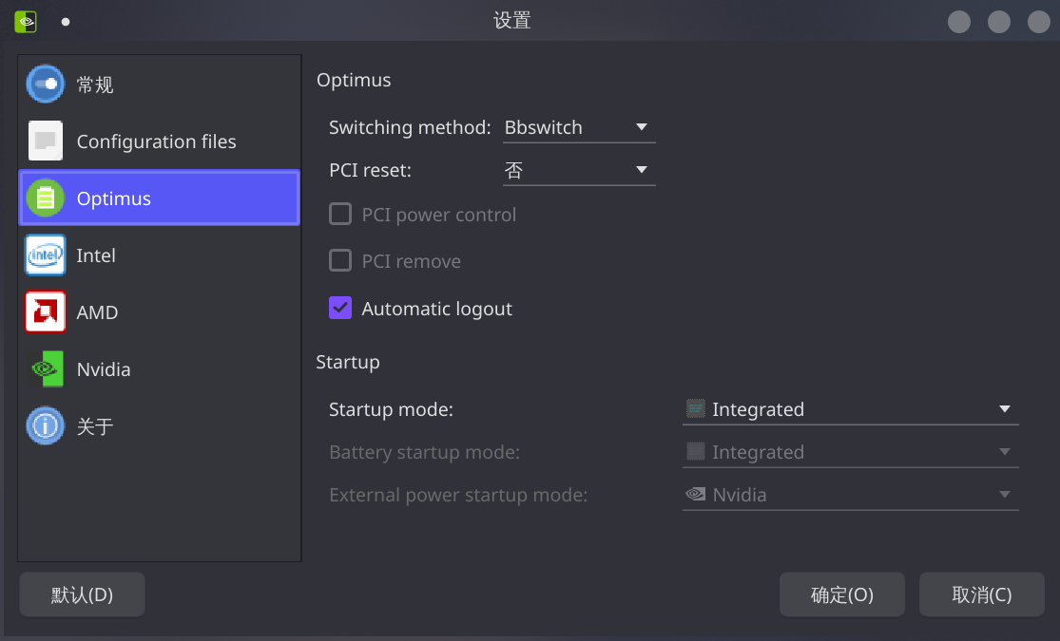Click the 默认(D) defaults button
The image size is (1060, 641).
pos(82,594)
